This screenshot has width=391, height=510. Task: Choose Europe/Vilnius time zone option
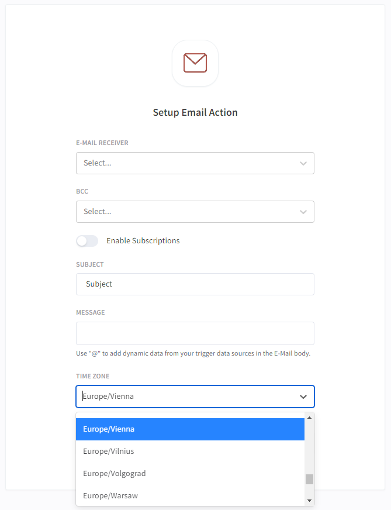tap(190, 451)
